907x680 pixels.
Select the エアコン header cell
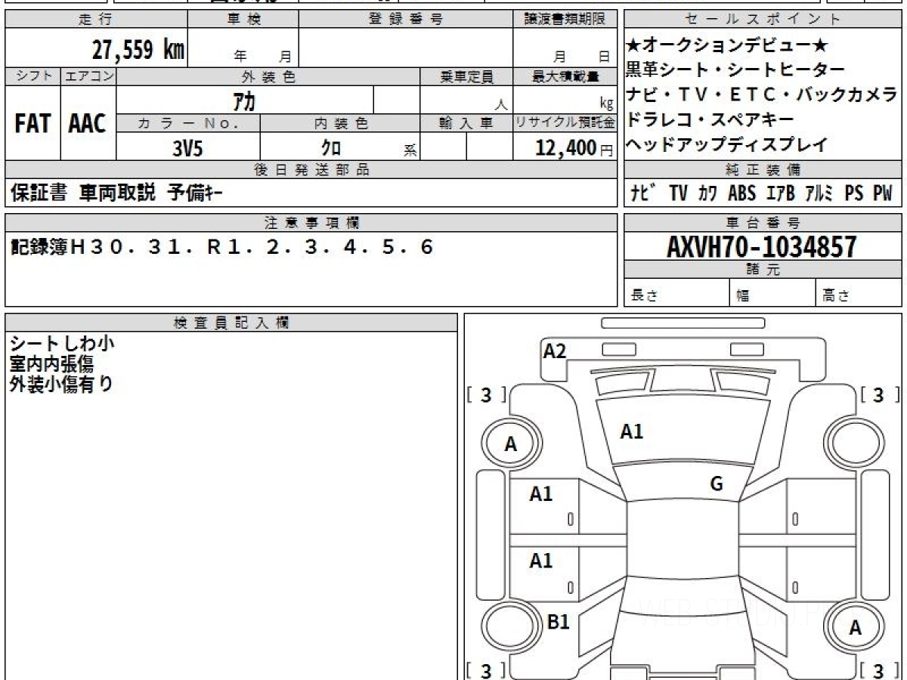pyautogui.click(x=88, y=76)
